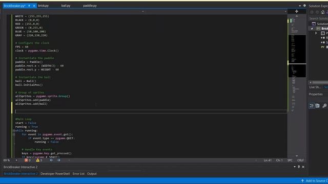Select the Solution node in the tree
Screen dimensions: 328x184
click(x=320, y=24)
